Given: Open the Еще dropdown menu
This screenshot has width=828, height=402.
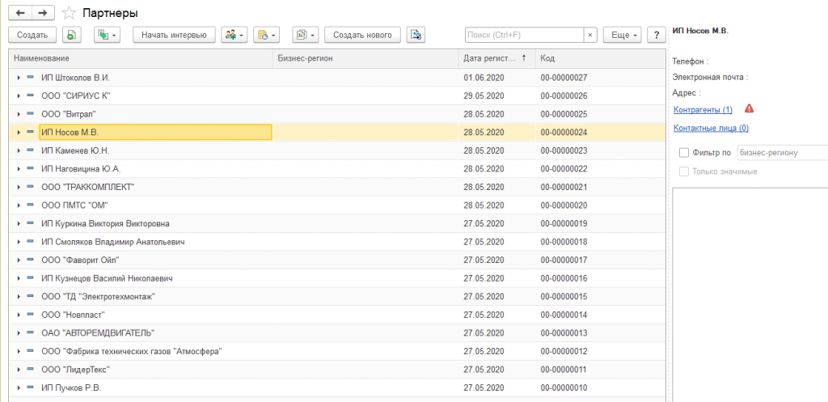Looking at the screenshot, I should coord(622,35).
